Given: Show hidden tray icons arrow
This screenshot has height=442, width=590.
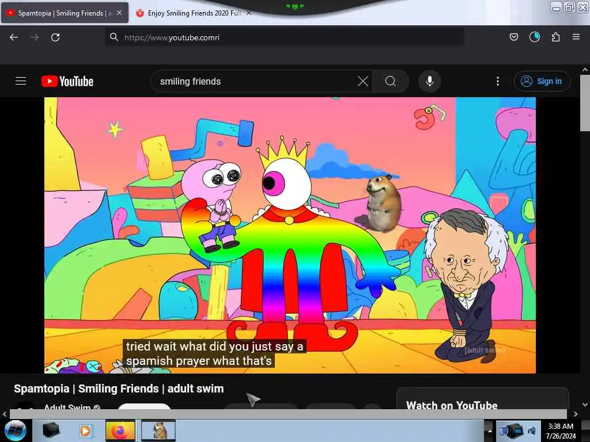Looking at the screenshot, I should (x=490, y=430).
